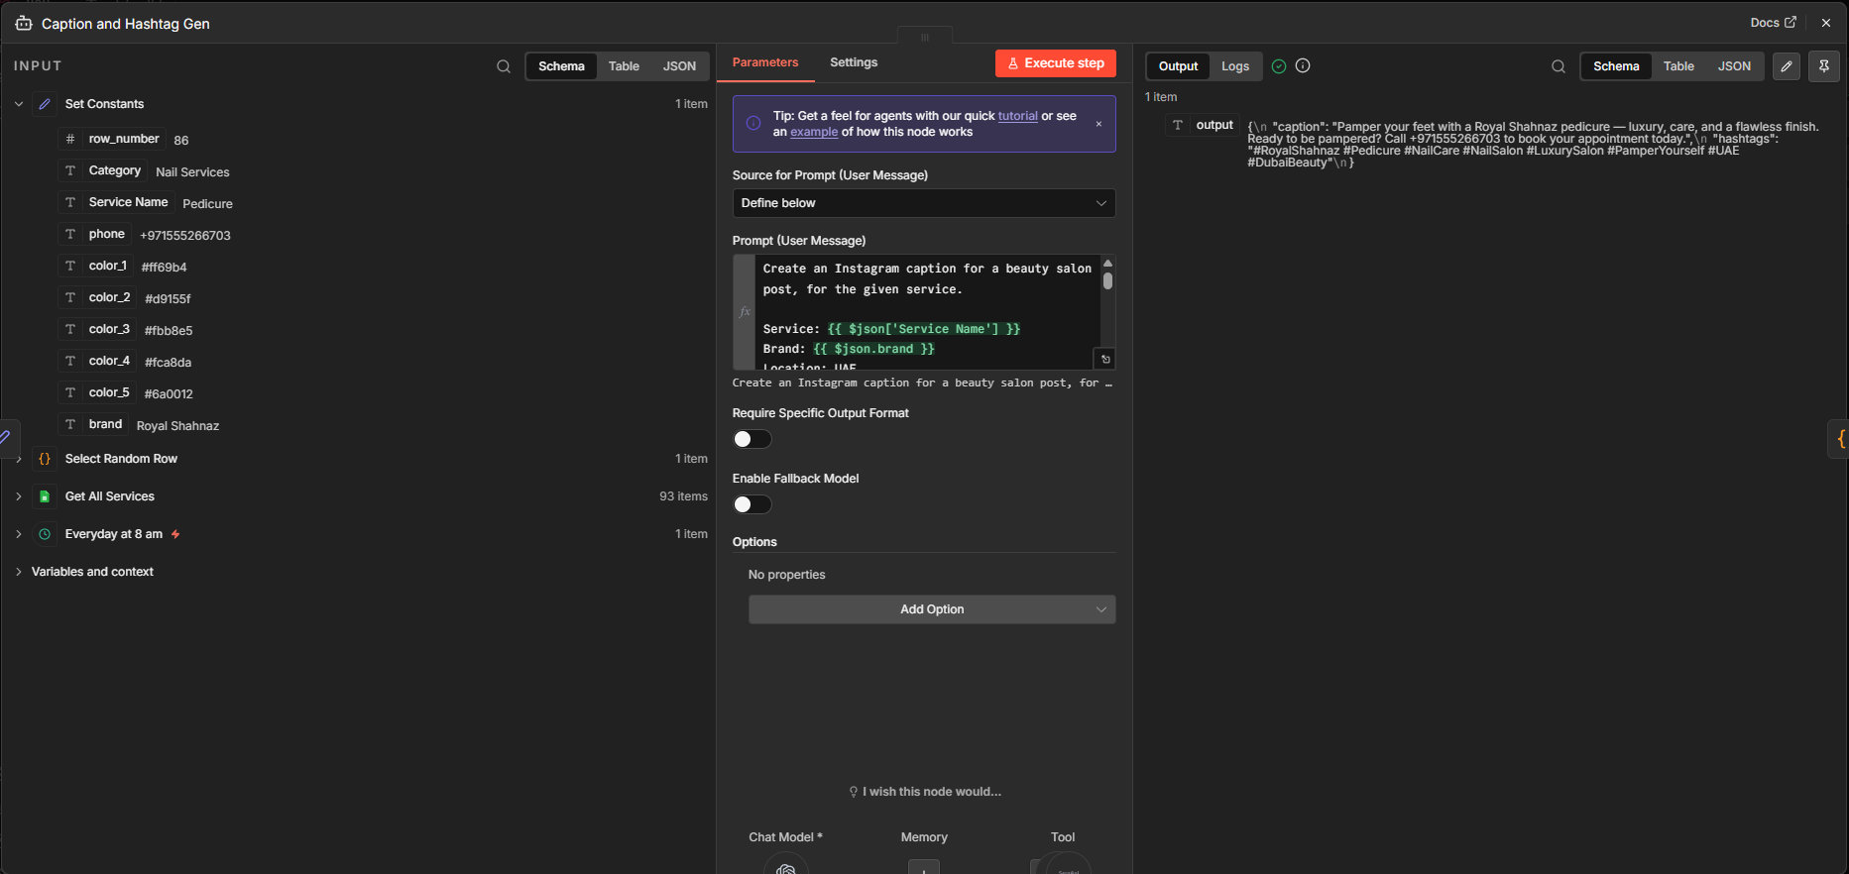
Task: Enable Require Specific Output Format
Action: click(x=751, y=439)
